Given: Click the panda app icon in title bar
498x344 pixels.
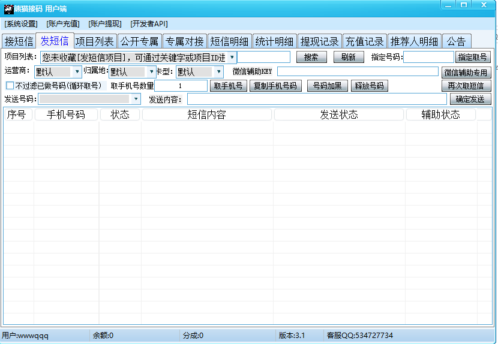Looking at the screenshot, I should [8, 9].
